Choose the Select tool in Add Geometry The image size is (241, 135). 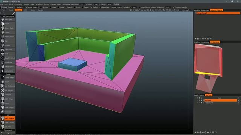(x=8, y=24)
